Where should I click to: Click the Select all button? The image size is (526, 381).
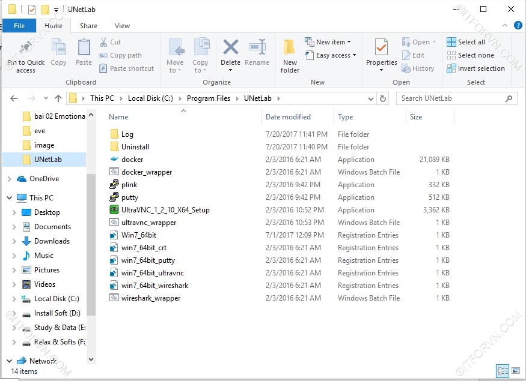[x=466, y=42]
